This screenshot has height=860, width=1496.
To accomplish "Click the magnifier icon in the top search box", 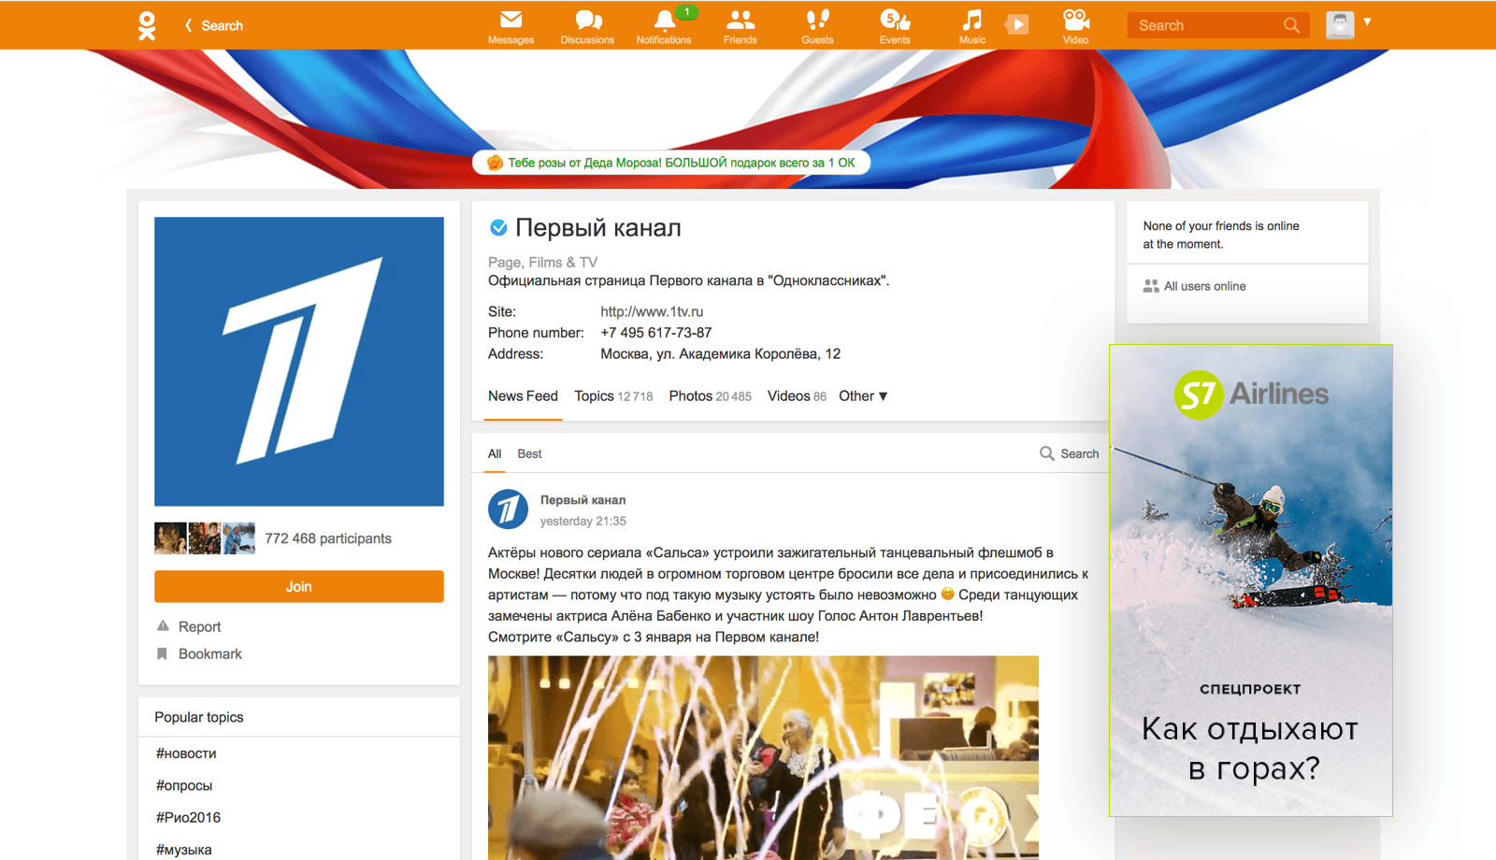I will (x=1291, y=25).
